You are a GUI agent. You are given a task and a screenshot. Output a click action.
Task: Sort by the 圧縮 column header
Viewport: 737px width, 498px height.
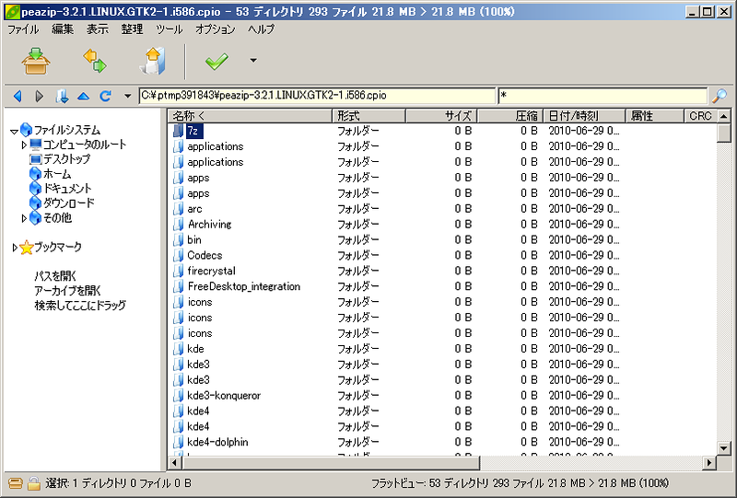coord(511,116)
